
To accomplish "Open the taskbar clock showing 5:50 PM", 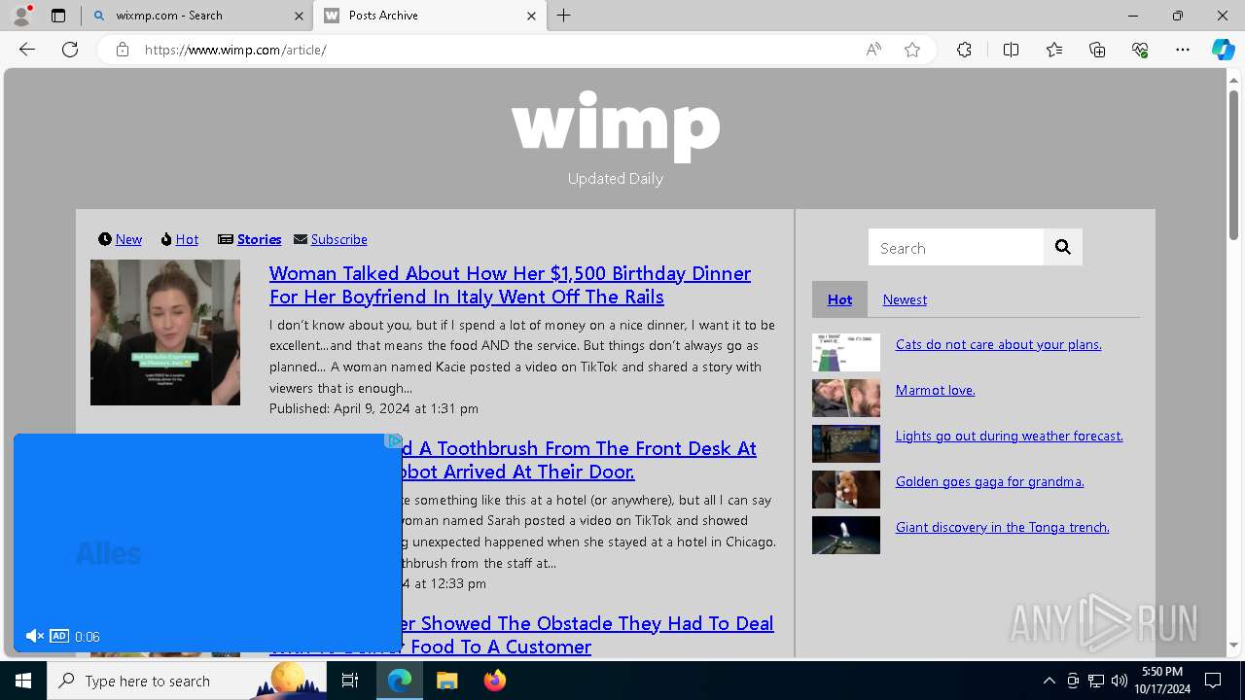I will pos(1163,681).
